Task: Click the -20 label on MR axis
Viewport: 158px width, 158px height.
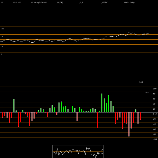Action: (154, 119)
